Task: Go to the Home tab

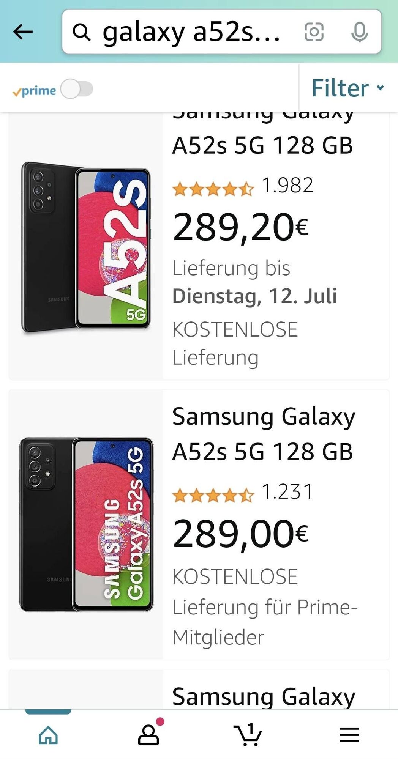Action: click(48, 735)
